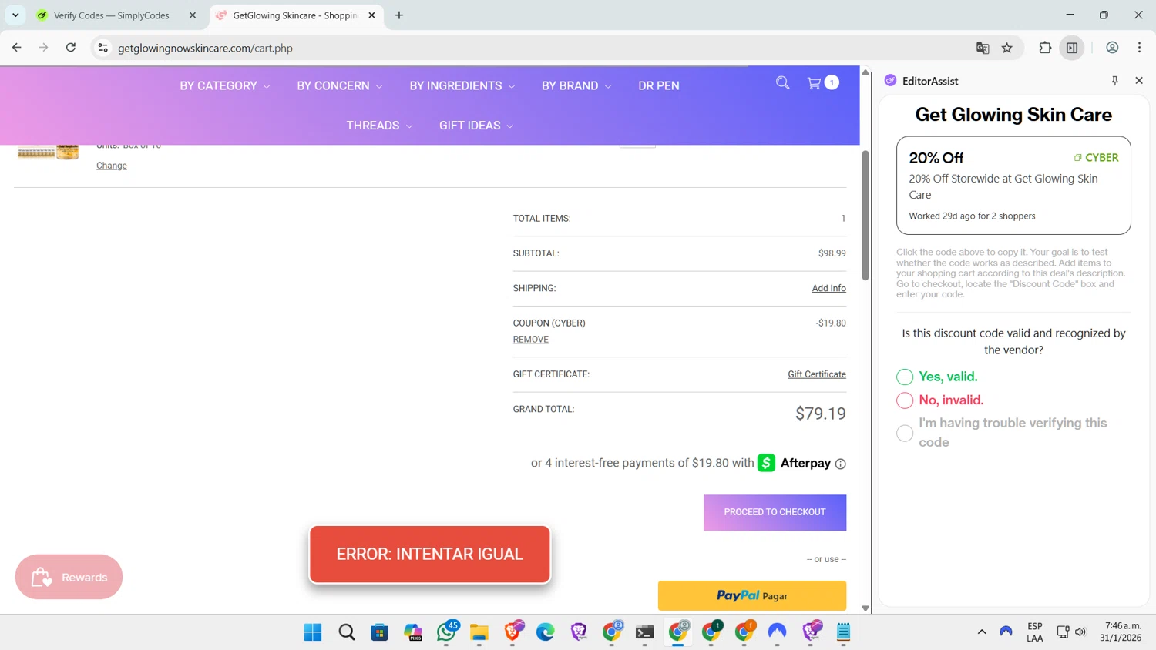The image size is (1156, 650).
Task: Select the 'Yes, valid.' radio option
Action: click(x=905, y=377)
